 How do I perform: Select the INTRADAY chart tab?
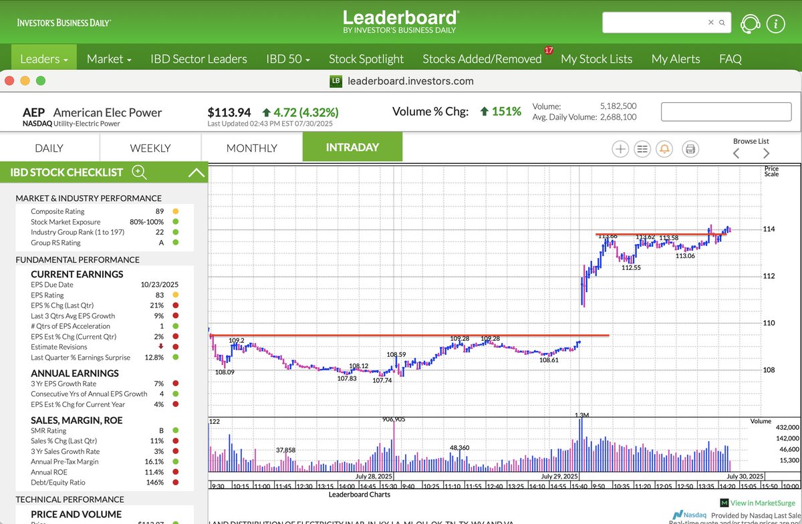tap(352, 147)
